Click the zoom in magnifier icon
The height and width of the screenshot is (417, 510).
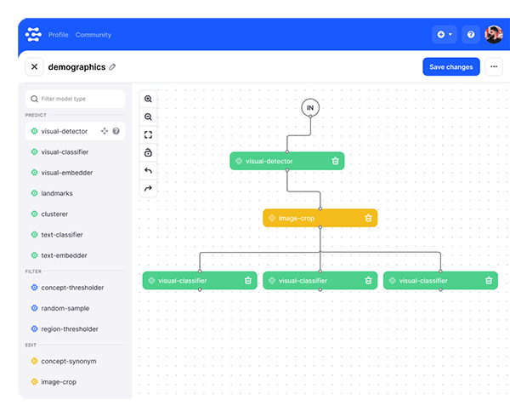[149, 99]
